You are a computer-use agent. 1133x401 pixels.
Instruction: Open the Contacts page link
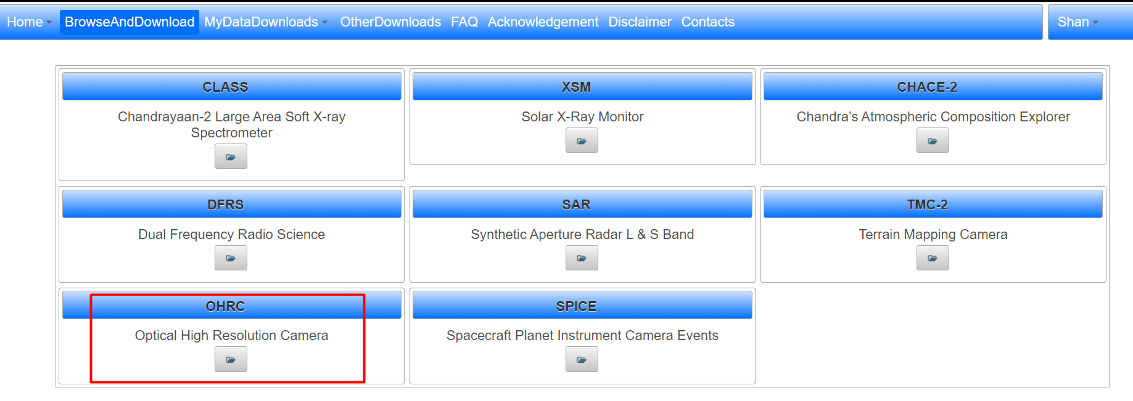[x=707, y=22]
